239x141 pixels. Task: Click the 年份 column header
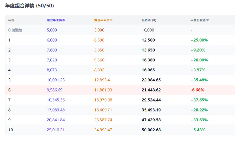(x=11, y=20)
